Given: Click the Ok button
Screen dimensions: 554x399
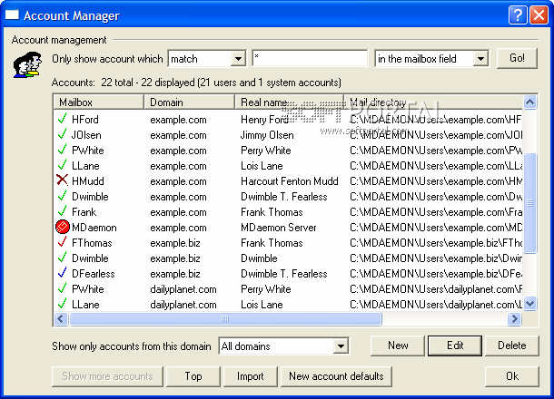Looking at the screenshot, I should [512, 376].
